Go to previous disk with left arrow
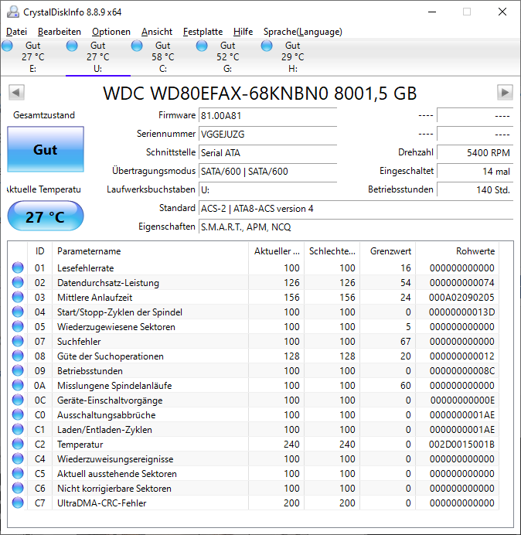 tap(16, 93)
